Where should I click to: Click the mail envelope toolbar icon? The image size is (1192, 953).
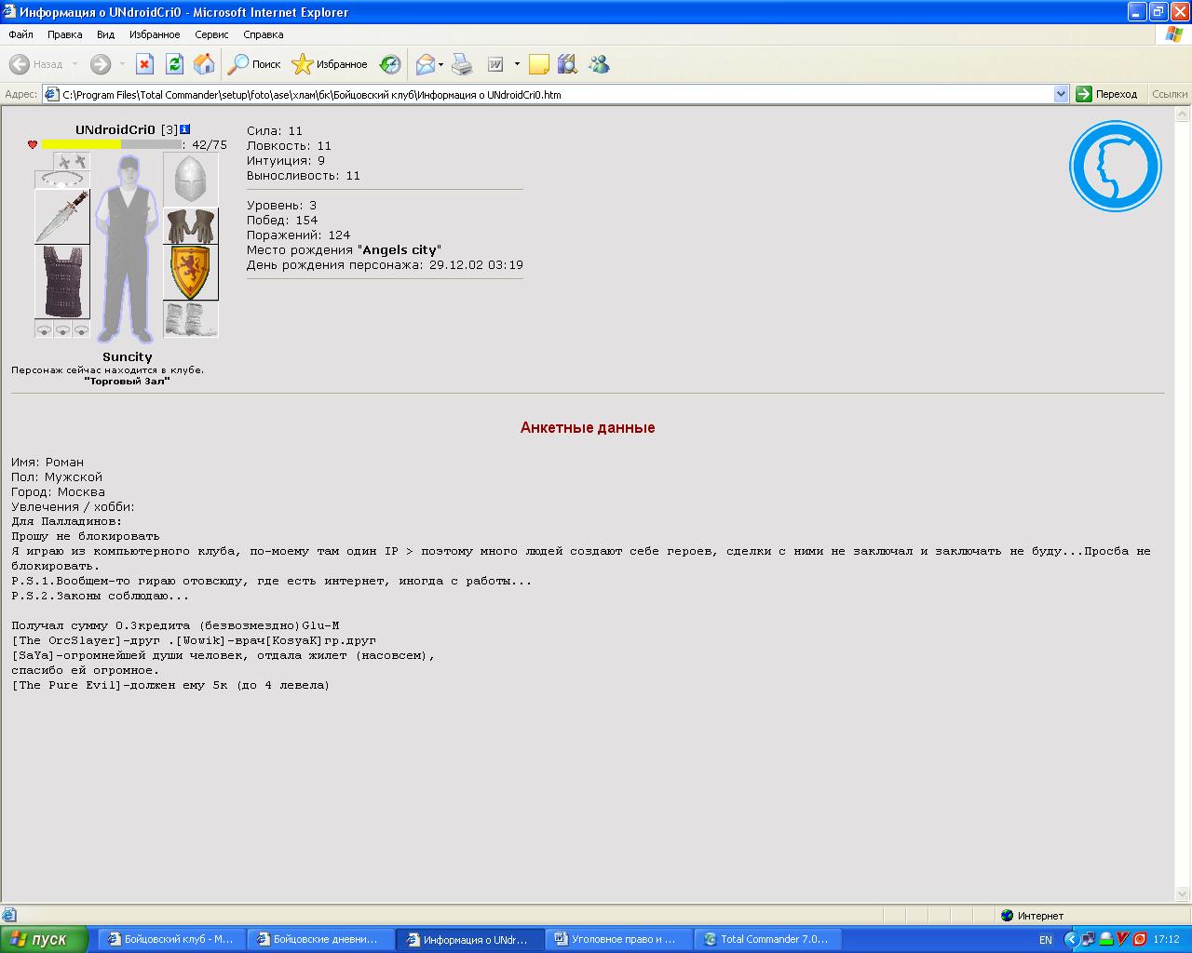tap(426, 64)
